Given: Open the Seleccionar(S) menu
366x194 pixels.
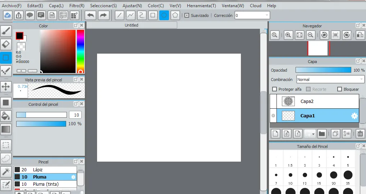Looking at the screenshot, I should pos(104,6).
